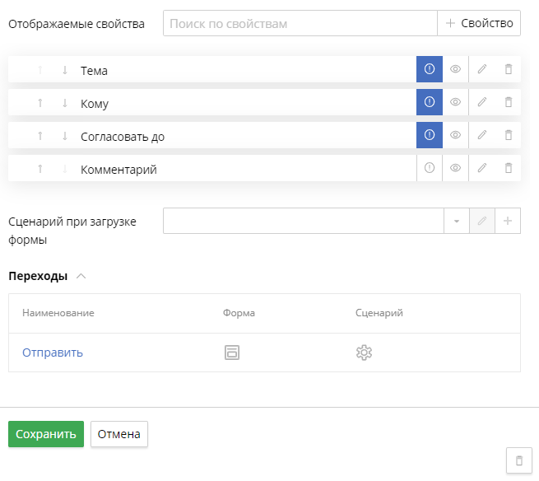Open scenario gear for Отправить transition
The height and width of the screenshot is (481, 539).
pos(364,353)
